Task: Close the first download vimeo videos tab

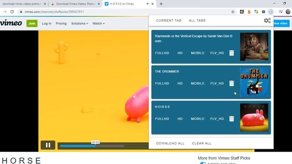Action: [45, 4]
